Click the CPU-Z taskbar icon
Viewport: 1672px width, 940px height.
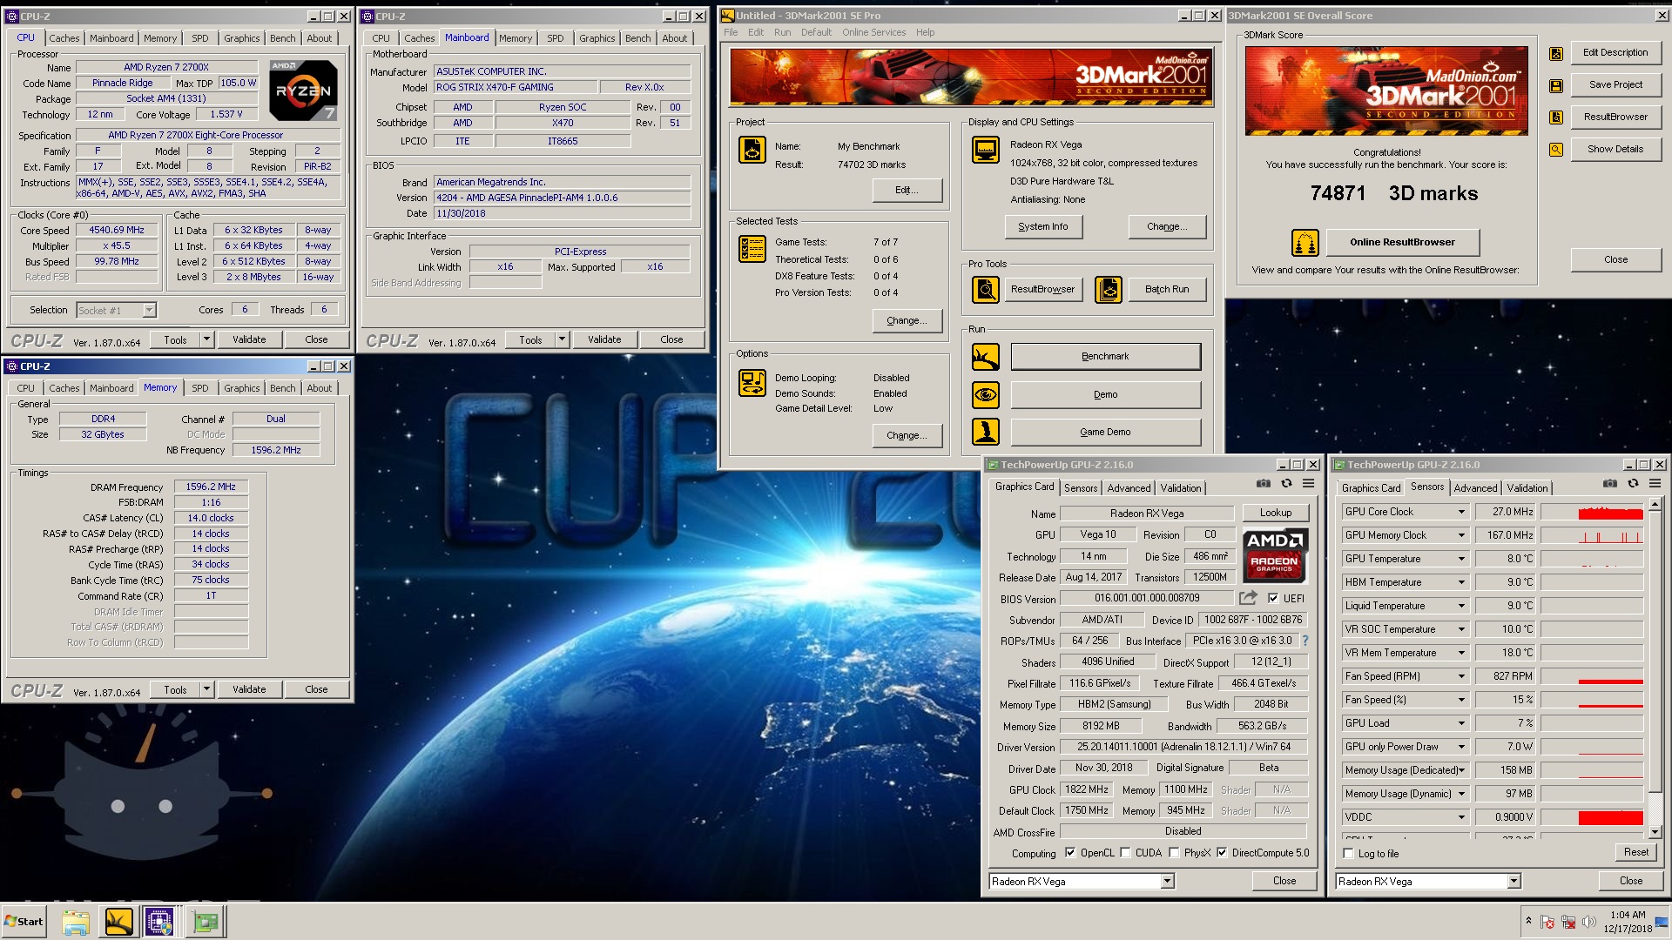click(159, 922)
